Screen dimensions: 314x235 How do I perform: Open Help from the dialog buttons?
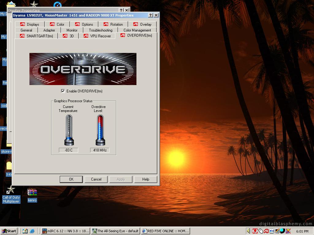146,179
